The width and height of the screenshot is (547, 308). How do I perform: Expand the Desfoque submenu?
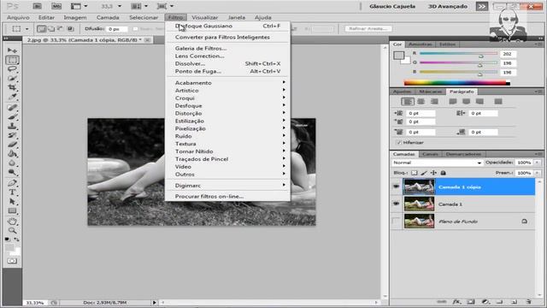click(x=227, y=105)
